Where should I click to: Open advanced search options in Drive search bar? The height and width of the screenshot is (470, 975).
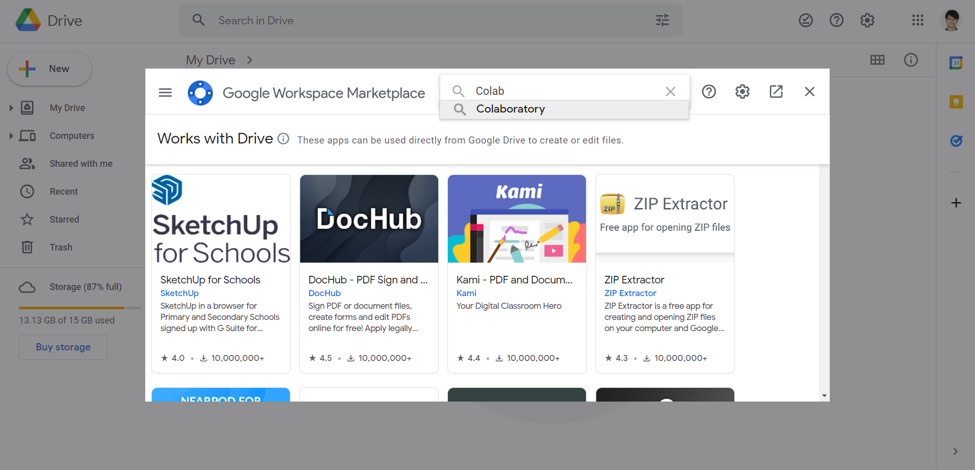pyautogui.click(x=662, y=20)
